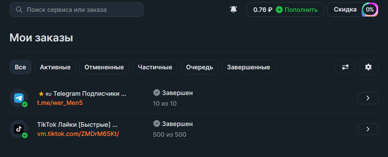Click the verified badge beside Telegram's Завершен status
This screenshot has height=157, width=388.
(157, 93)
